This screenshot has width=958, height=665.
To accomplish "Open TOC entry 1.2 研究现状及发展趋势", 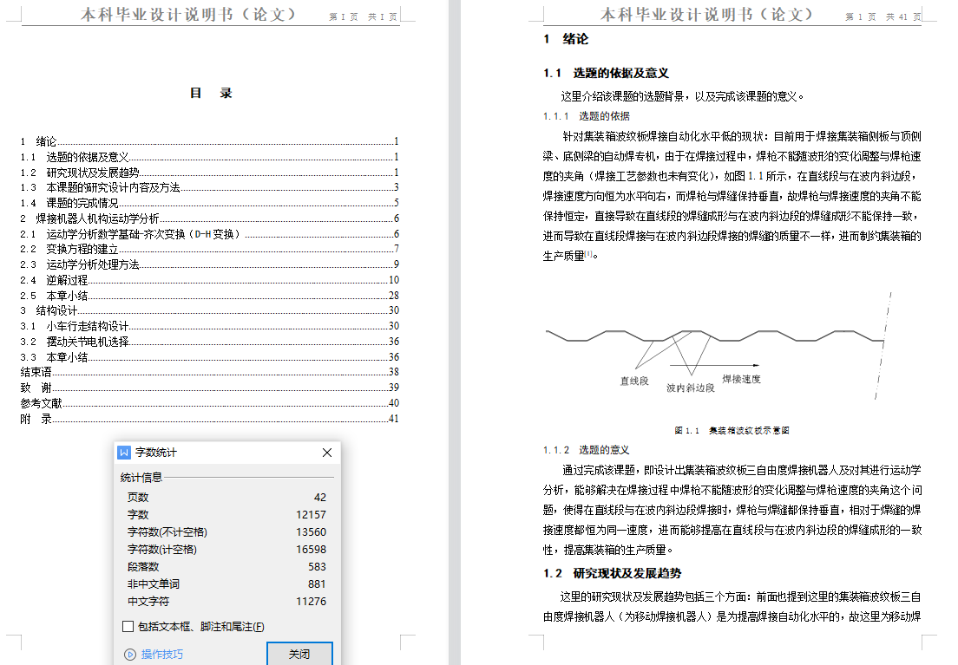I will 92,173.
